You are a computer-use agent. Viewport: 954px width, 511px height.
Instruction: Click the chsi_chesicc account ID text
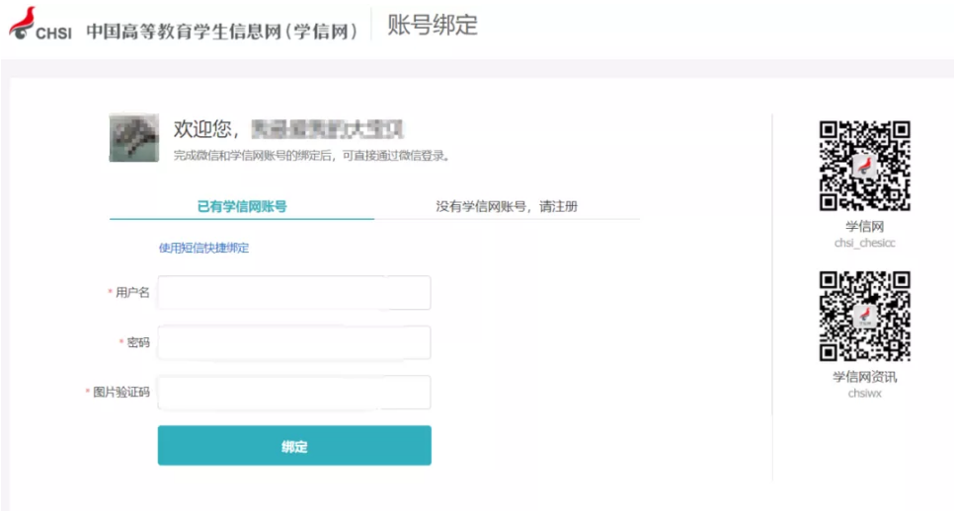tap(864, 243)
